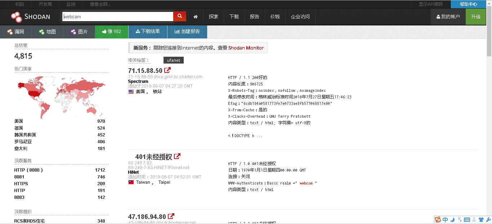Open the 探索 menu item
Viewport: 492px width, 224px height.
click(214, 17)
